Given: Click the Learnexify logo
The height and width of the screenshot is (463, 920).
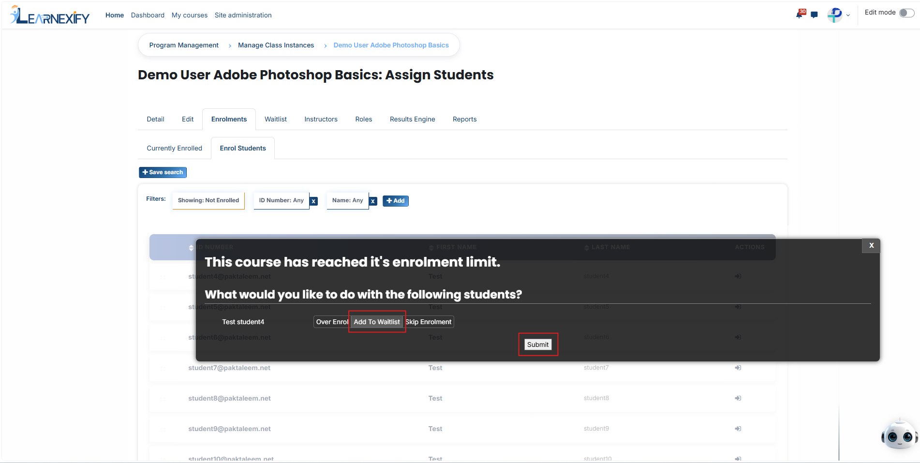Looking at the screenshot, I should pos(49,15).
